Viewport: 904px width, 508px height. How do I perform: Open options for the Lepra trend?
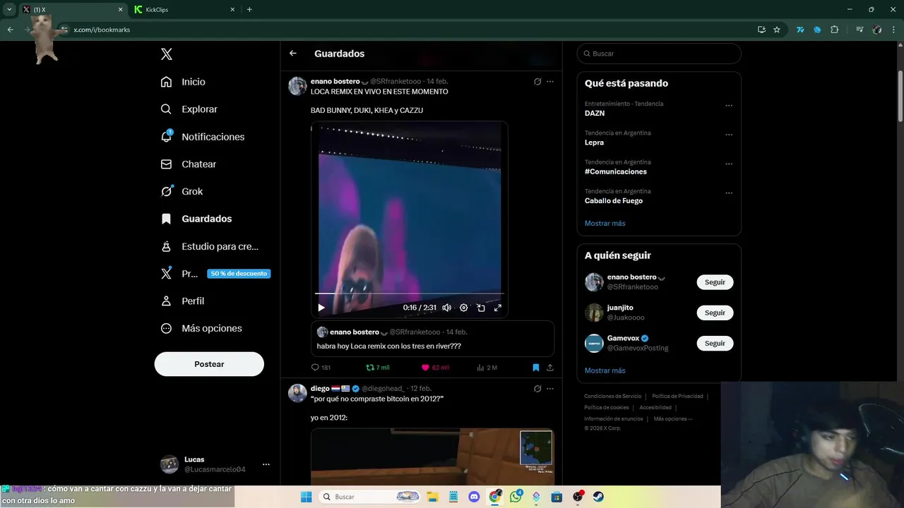729,135
